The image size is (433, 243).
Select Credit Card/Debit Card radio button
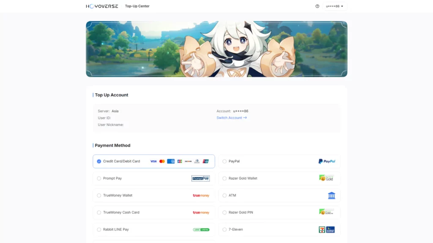pyautogui.click(x=99, y=162)
